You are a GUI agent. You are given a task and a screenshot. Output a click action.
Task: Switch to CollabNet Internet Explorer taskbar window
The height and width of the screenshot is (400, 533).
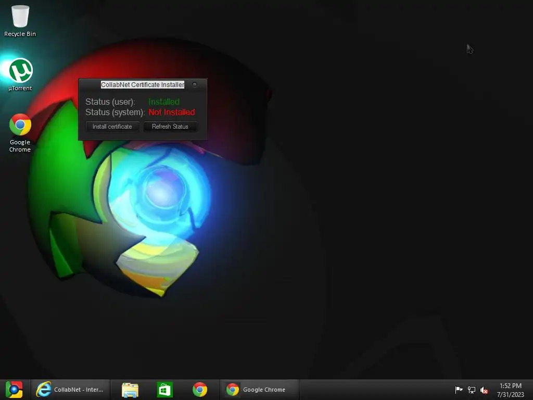[x=70, y=390]
